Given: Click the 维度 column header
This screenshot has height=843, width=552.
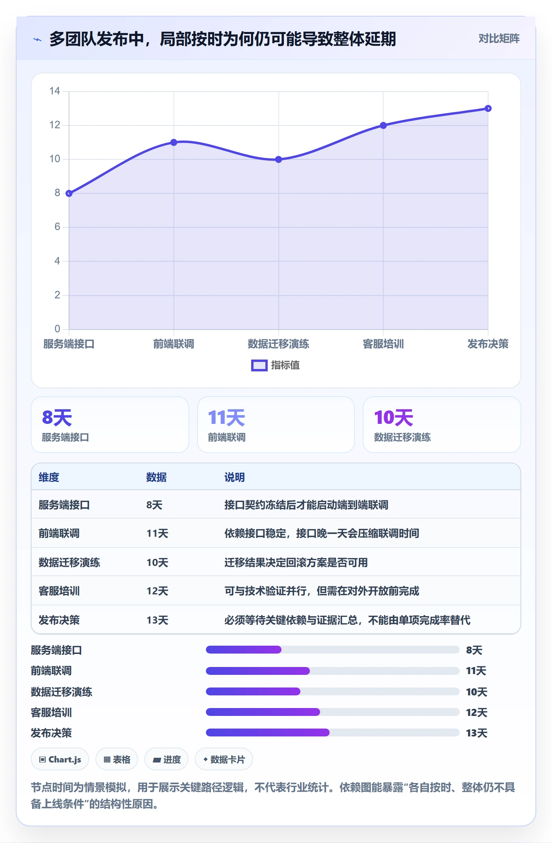Looking at the screenshot, I should [49, 477].
